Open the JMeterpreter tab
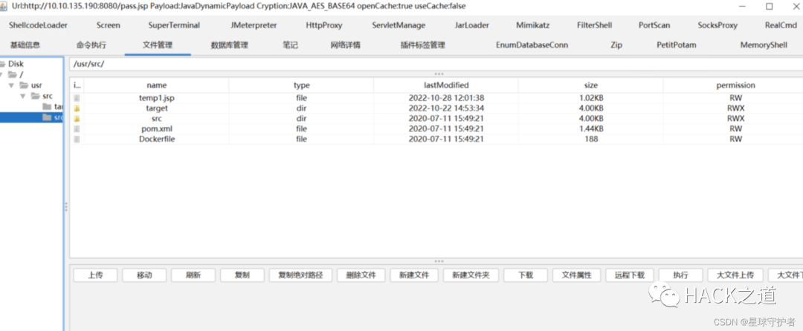 pyautogui.click(x=254, y=25)
